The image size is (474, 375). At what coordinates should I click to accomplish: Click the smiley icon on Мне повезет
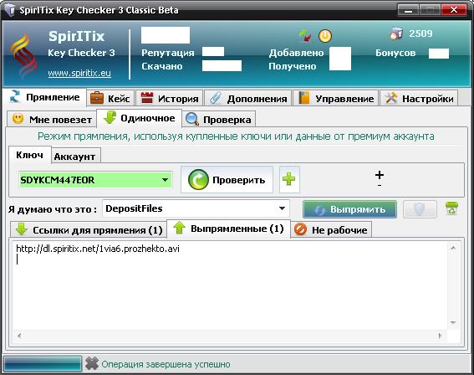[18, 119]
